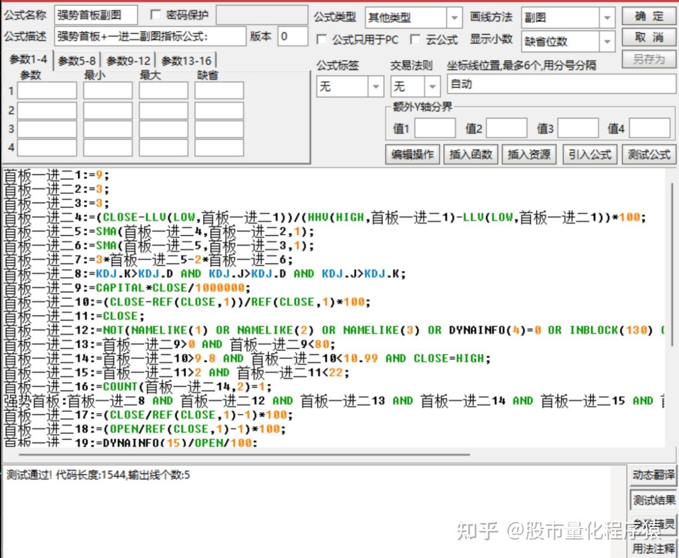The width and height of the screenshot is (679, 558).
Task: Click code line starting 强势首板:
Action: click(334, 402)
